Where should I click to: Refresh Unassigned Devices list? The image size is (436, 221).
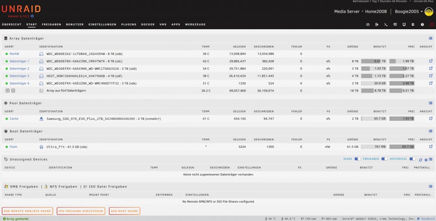click(x=420, y=160)
